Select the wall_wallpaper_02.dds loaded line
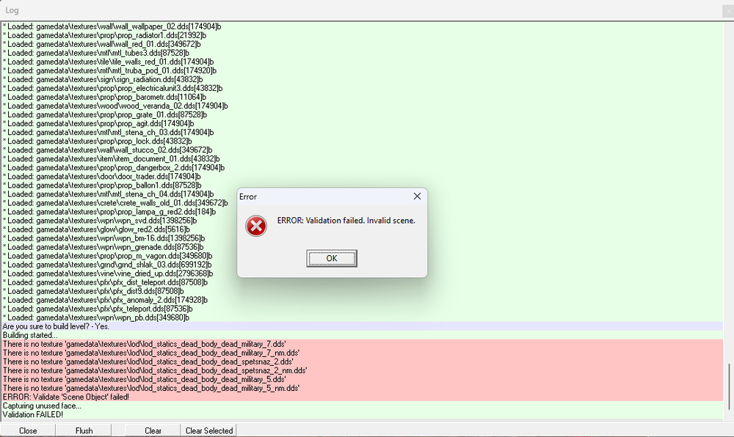734x437 pixels. (x=362, y=26)
